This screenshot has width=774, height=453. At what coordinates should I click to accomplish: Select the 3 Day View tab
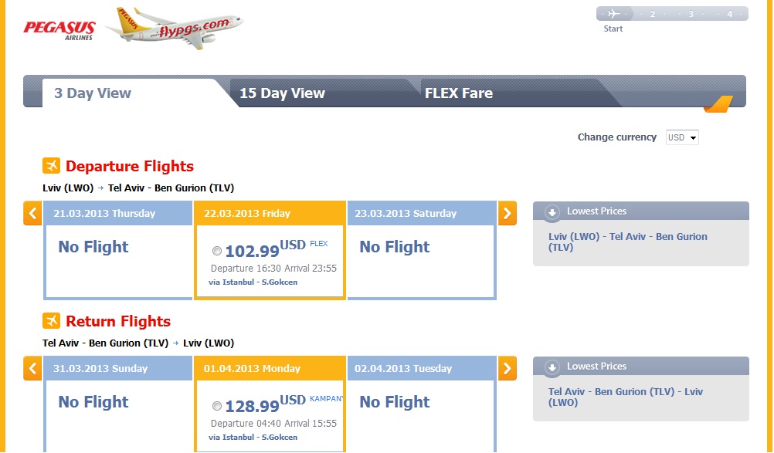[x=92, y=93]
